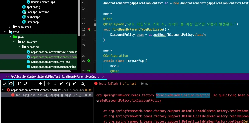Click findBeanByParentTypeDuplicate method name in editor
Viewport: 249px width, 123px height.
point(138,29)
